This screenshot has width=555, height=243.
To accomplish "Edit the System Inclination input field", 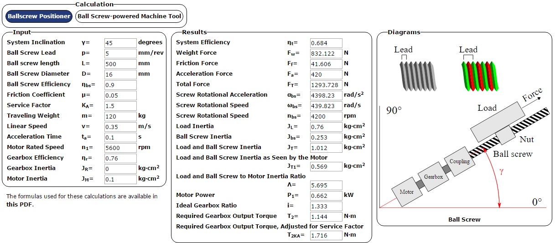I will (x=120, y=43).
